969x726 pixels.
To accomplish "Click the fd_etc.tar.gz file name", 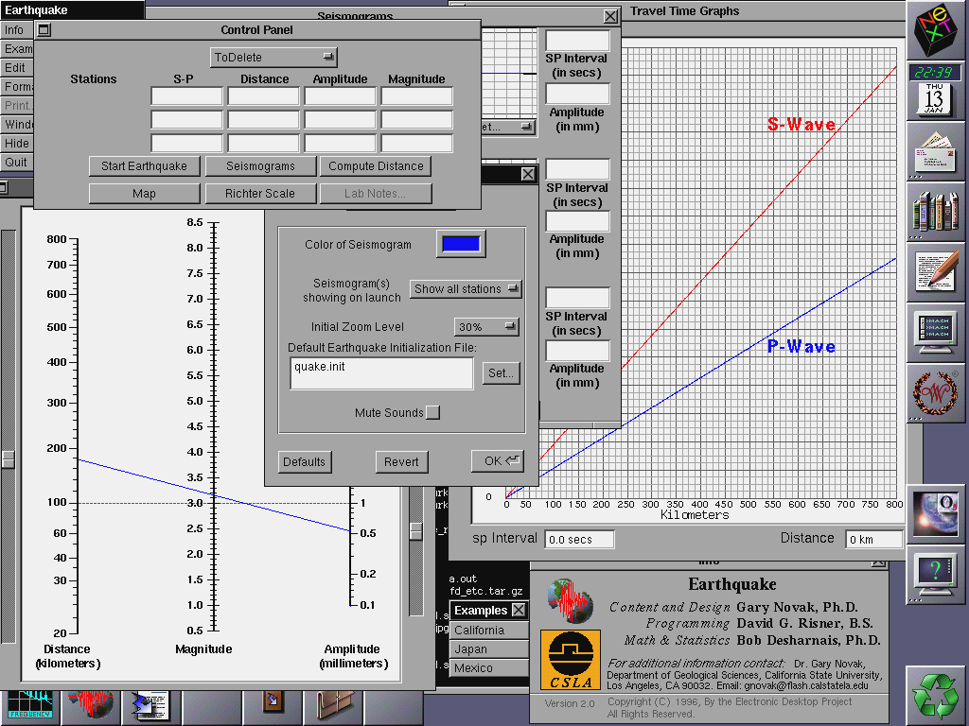I will [x=486, y=592].
